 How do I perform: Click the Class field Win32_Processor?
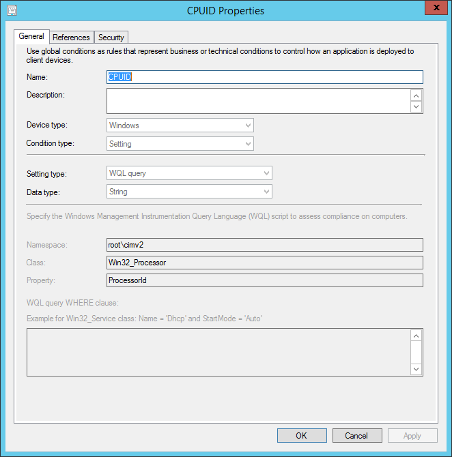[x=265, y=263]
